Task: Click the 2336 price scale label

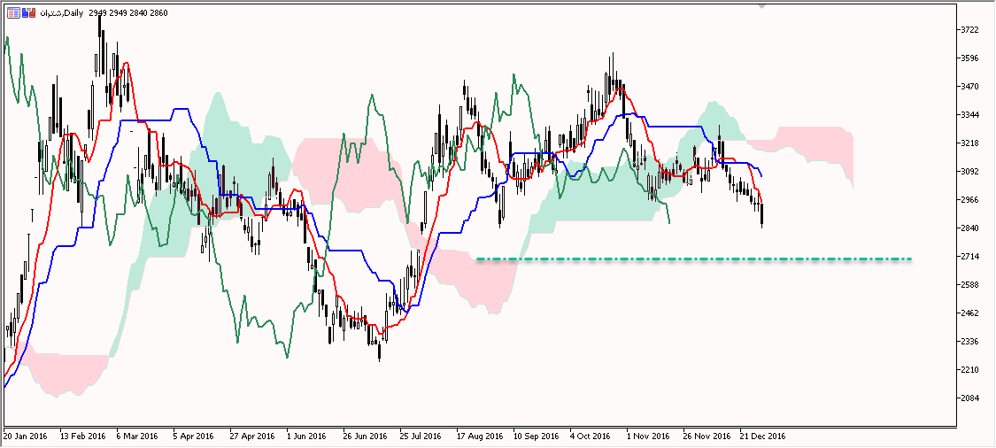Action: point(971,342)
